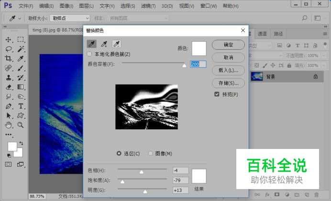
Task: Click the delete layer trash icon
Action: click(x=317, y=195)
